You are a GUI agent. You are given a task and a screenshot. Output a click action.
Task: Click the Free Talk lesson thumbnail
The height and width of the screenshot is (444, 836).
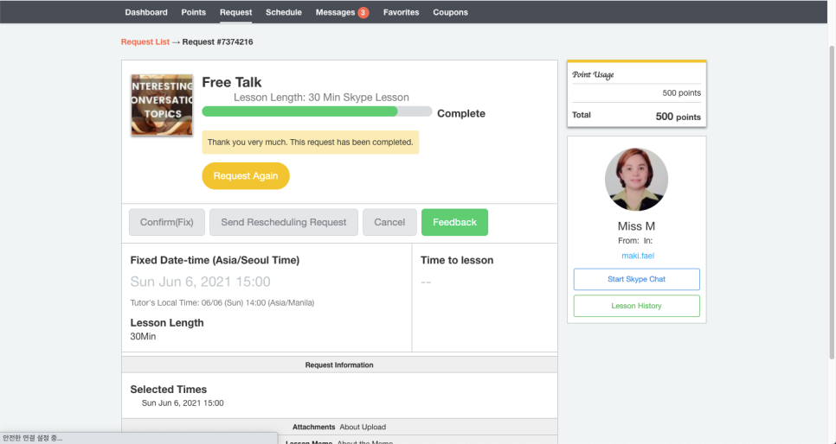pyautogui.click(x=162, y=105)
